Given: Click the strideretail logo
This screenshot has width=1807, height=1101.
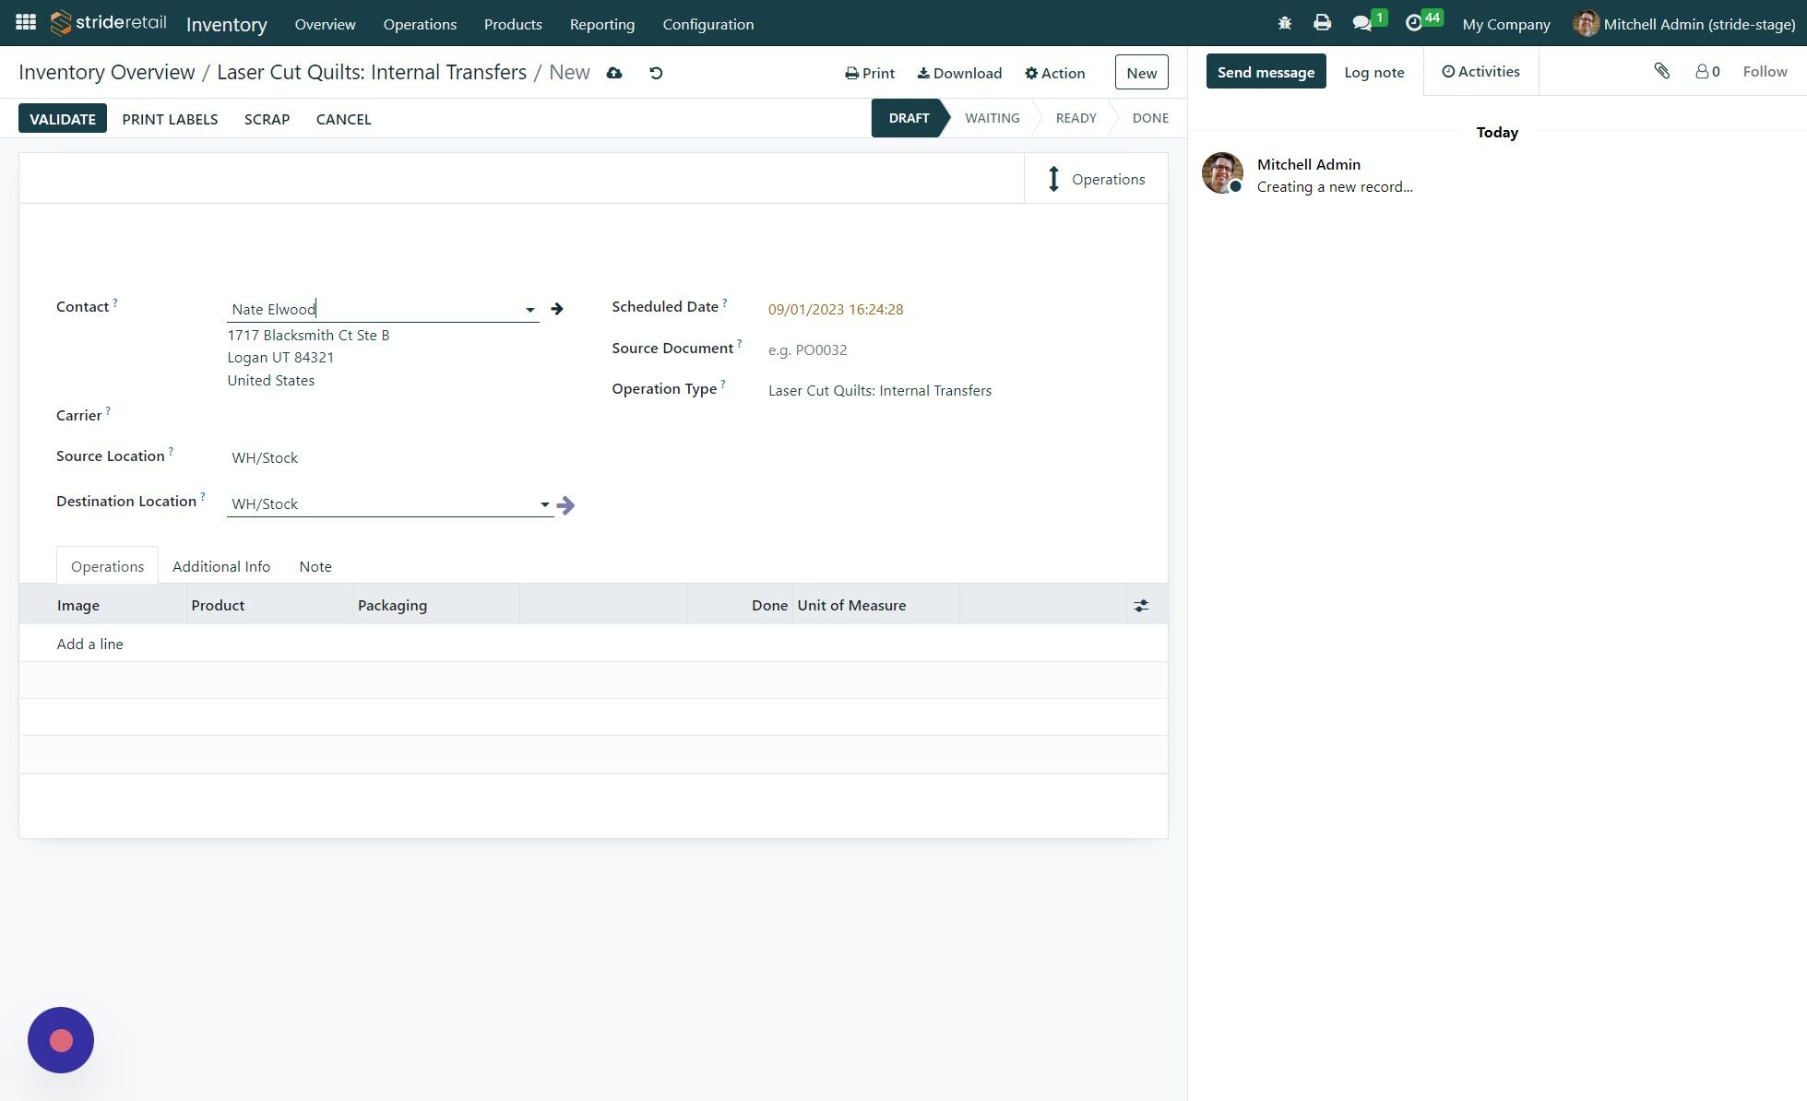Looking at the screenshot, I should [x=109, y=22].
